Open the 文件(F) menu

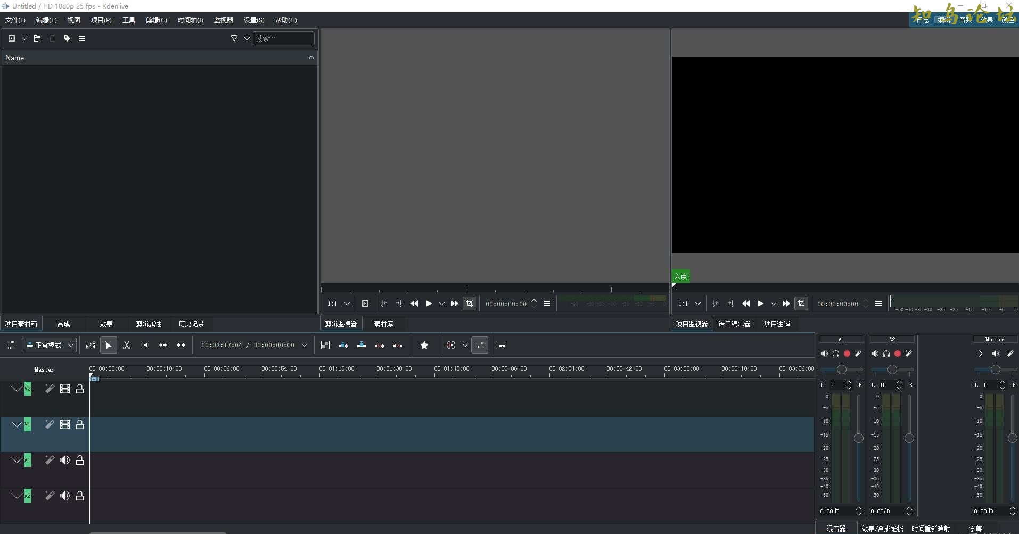(15, 20)
